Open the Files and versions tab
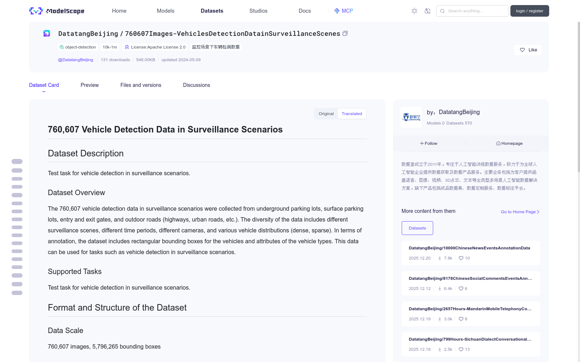This screenshot has height=362, width=580. click(x=141, y=85)
